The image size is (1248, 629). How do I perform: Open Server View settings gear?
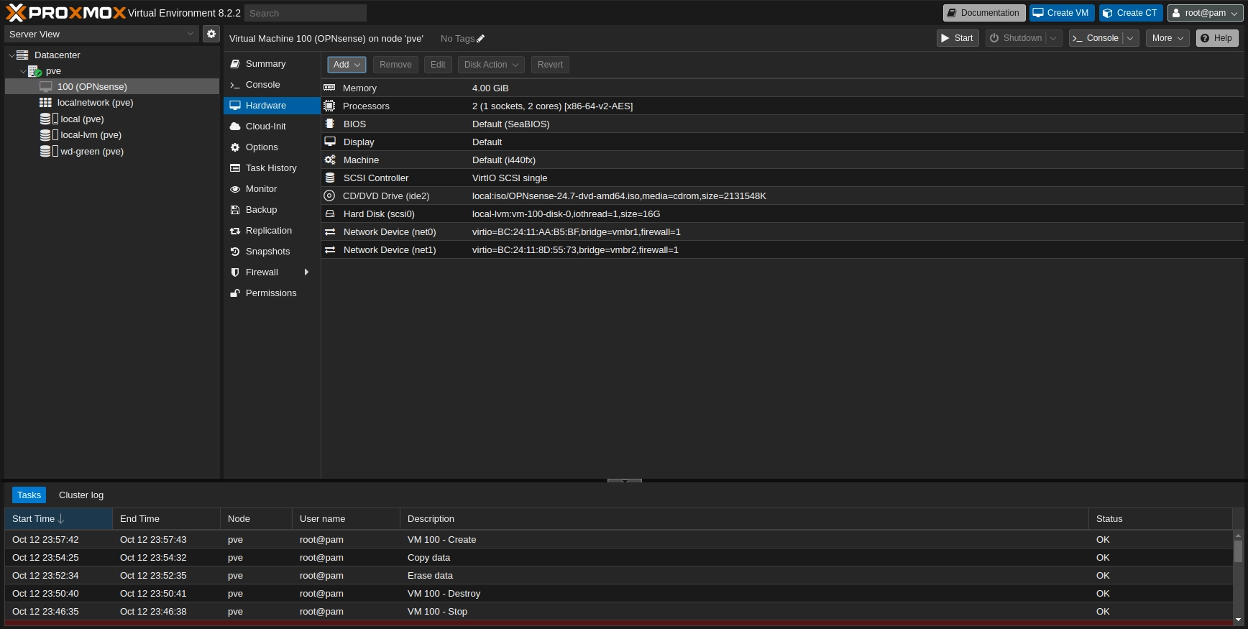click(x=211, y=34)
